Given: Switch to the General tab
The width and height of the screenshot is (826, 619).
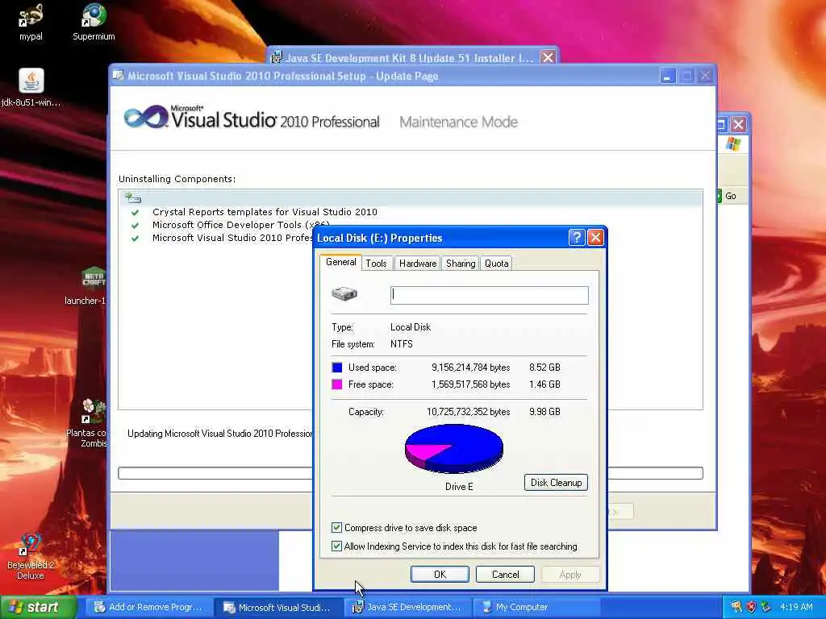Looking at the screenshot, I should pos(341,262).
